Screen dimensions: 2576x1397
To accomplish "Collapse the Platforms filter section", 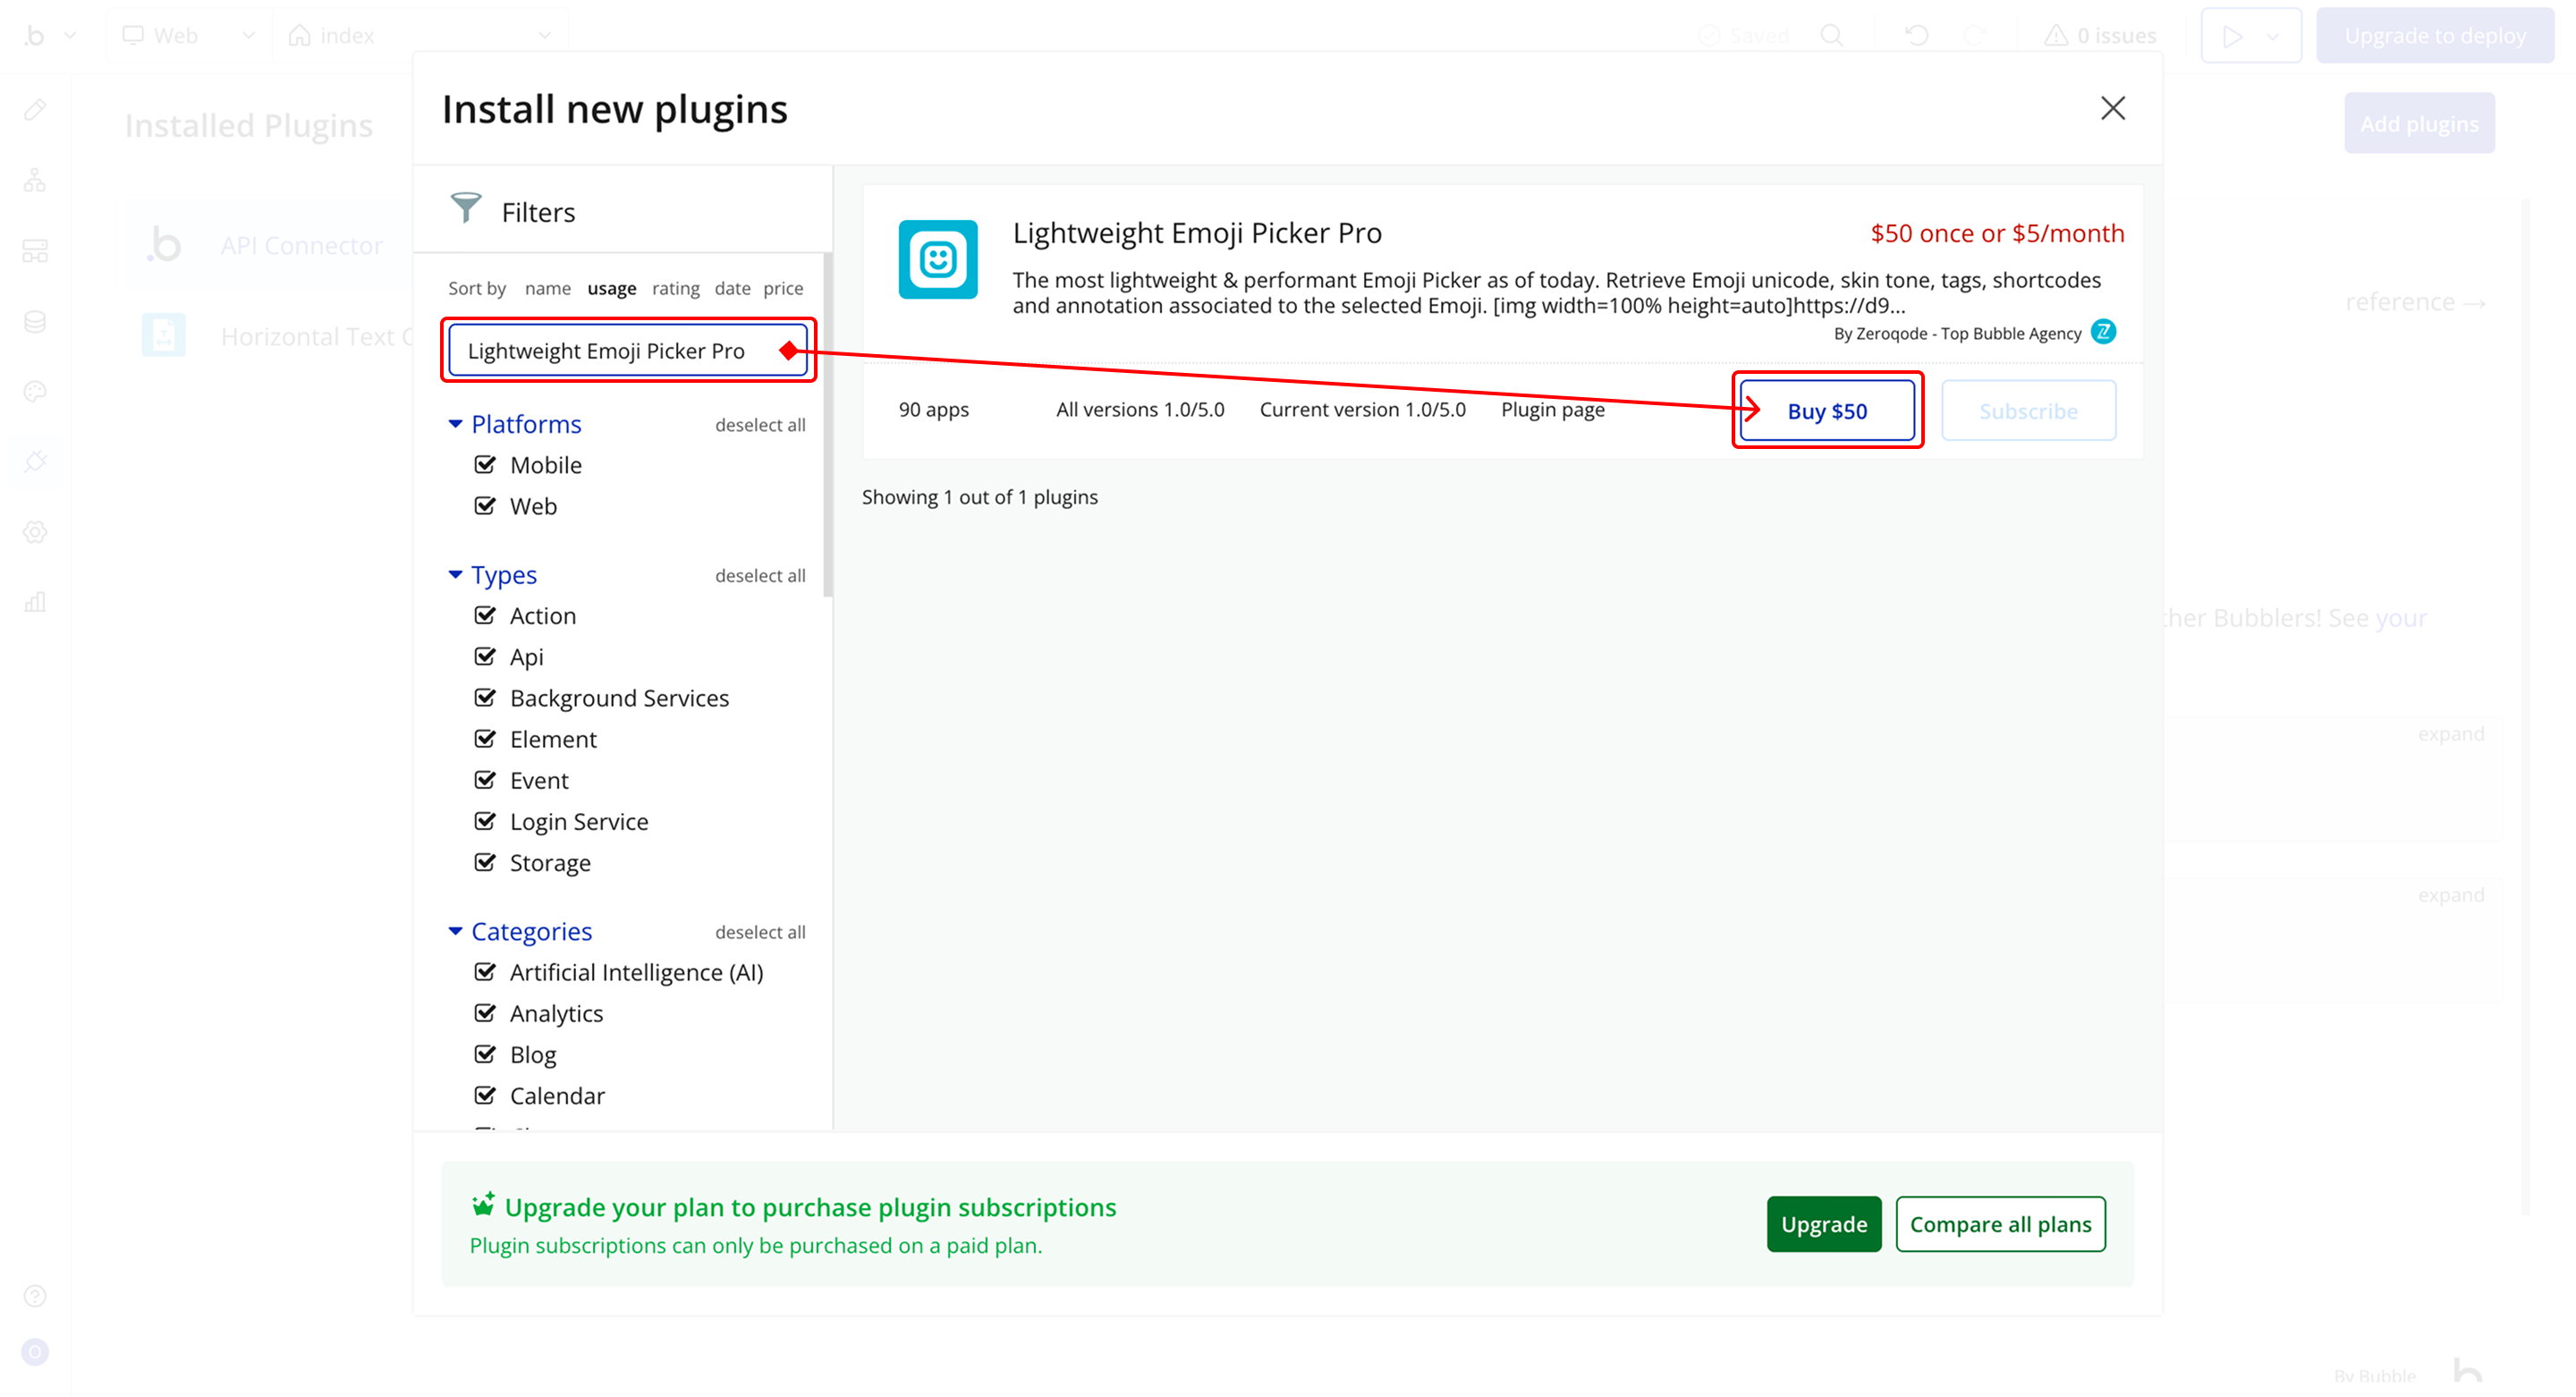I will [x=455, y=424].
